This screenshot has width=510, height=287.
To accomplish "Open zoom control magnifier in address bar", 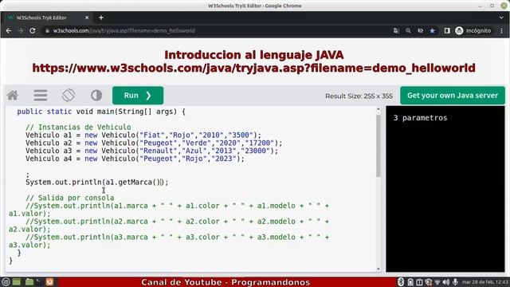I will tap(408, 30).
